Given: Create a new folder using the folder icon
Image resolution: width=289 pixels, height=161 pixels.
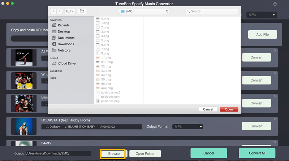Looking at the screenshot, I should [82, 11].
